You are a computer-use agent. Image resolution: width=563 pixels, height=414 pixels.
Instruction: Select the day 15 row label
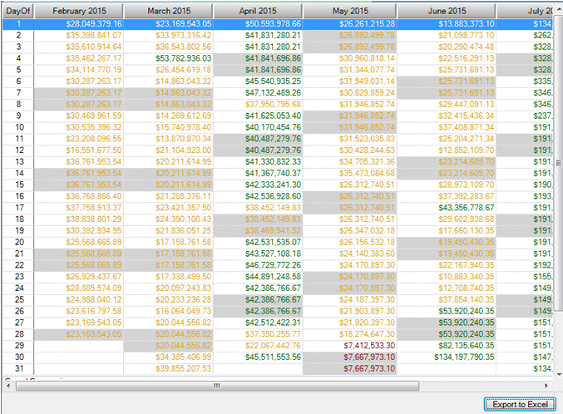point(17,184)
